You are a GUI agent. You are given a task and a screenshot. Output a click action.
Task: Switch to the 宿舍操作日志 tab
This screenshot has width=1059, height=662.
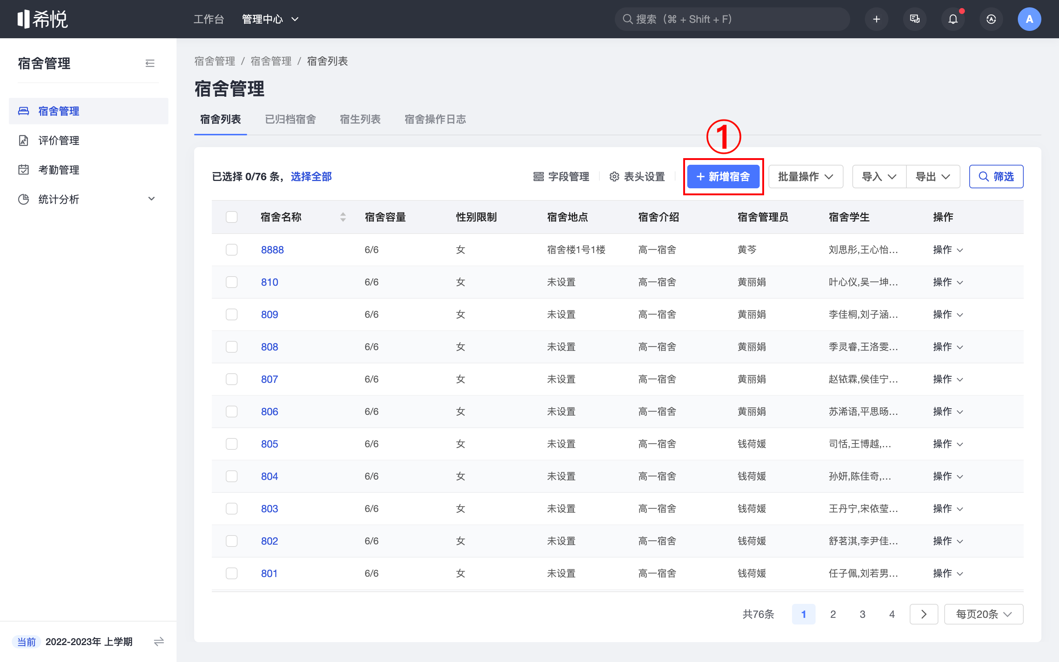pyautogui.click(x=435, y=119)
